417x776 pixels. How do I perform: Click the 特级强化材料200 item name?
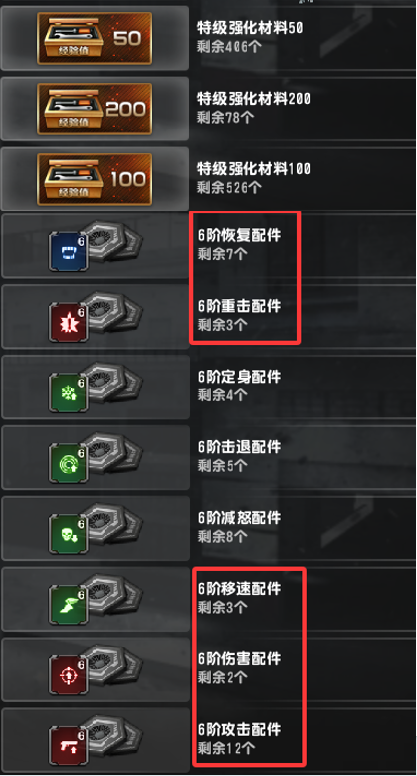254,99
